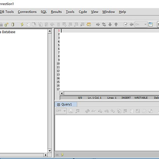The width and height of the screenshot is (159, 159).
Task: Click the 'Ln: 1 Col: 1' status text
Action: click(x=95, y=98)
